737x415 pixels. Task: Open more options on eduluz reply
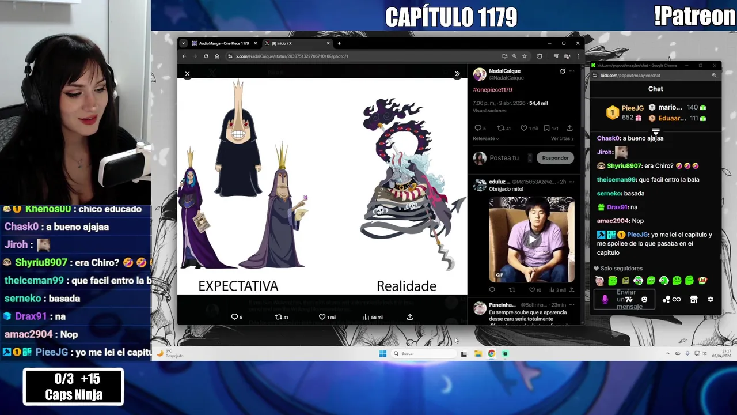click(x=572, y=182)
